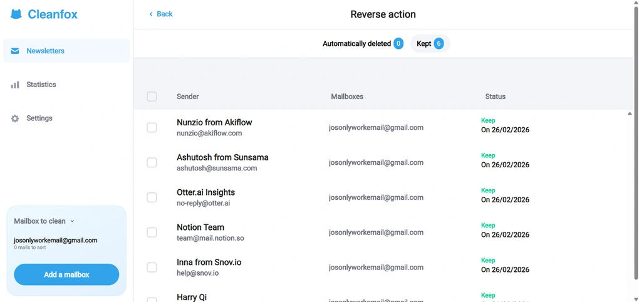This screenshot has width=639, height=302.
Task: Click the Automatically deleted count badge 0
Action: pos(398,44)
